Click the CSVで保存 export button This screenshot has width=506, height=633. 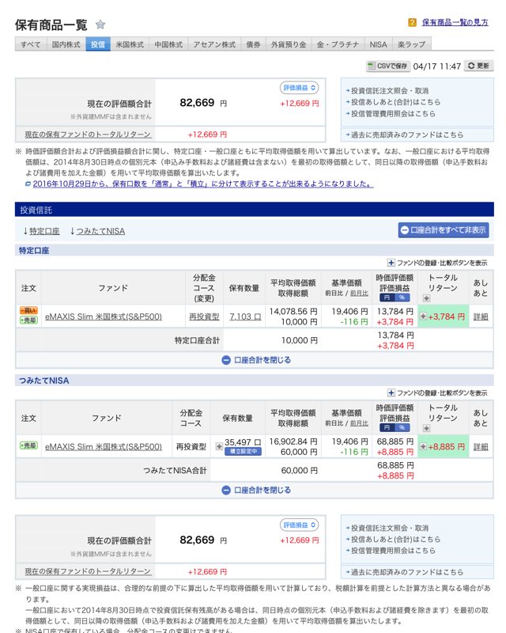coord(388,66)
